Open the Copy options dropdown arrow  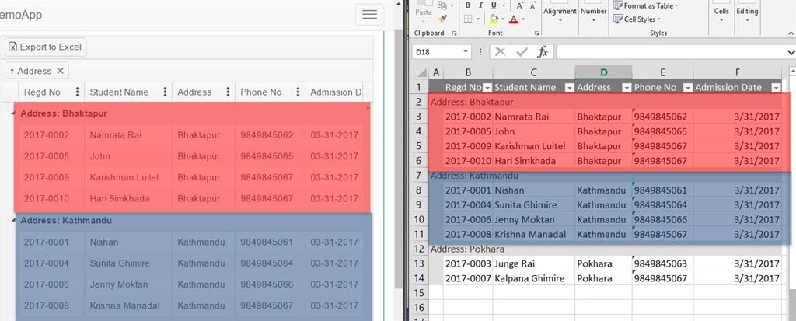click(x=451, y=5)
